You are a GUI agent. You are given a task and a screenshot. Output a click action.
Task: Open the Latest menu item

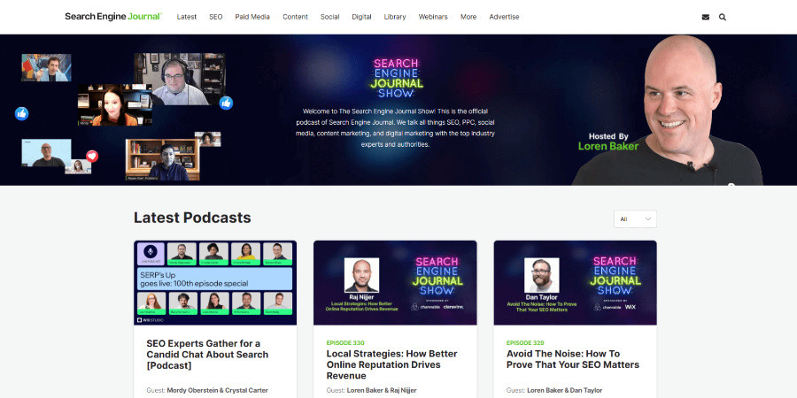[187, 17]
